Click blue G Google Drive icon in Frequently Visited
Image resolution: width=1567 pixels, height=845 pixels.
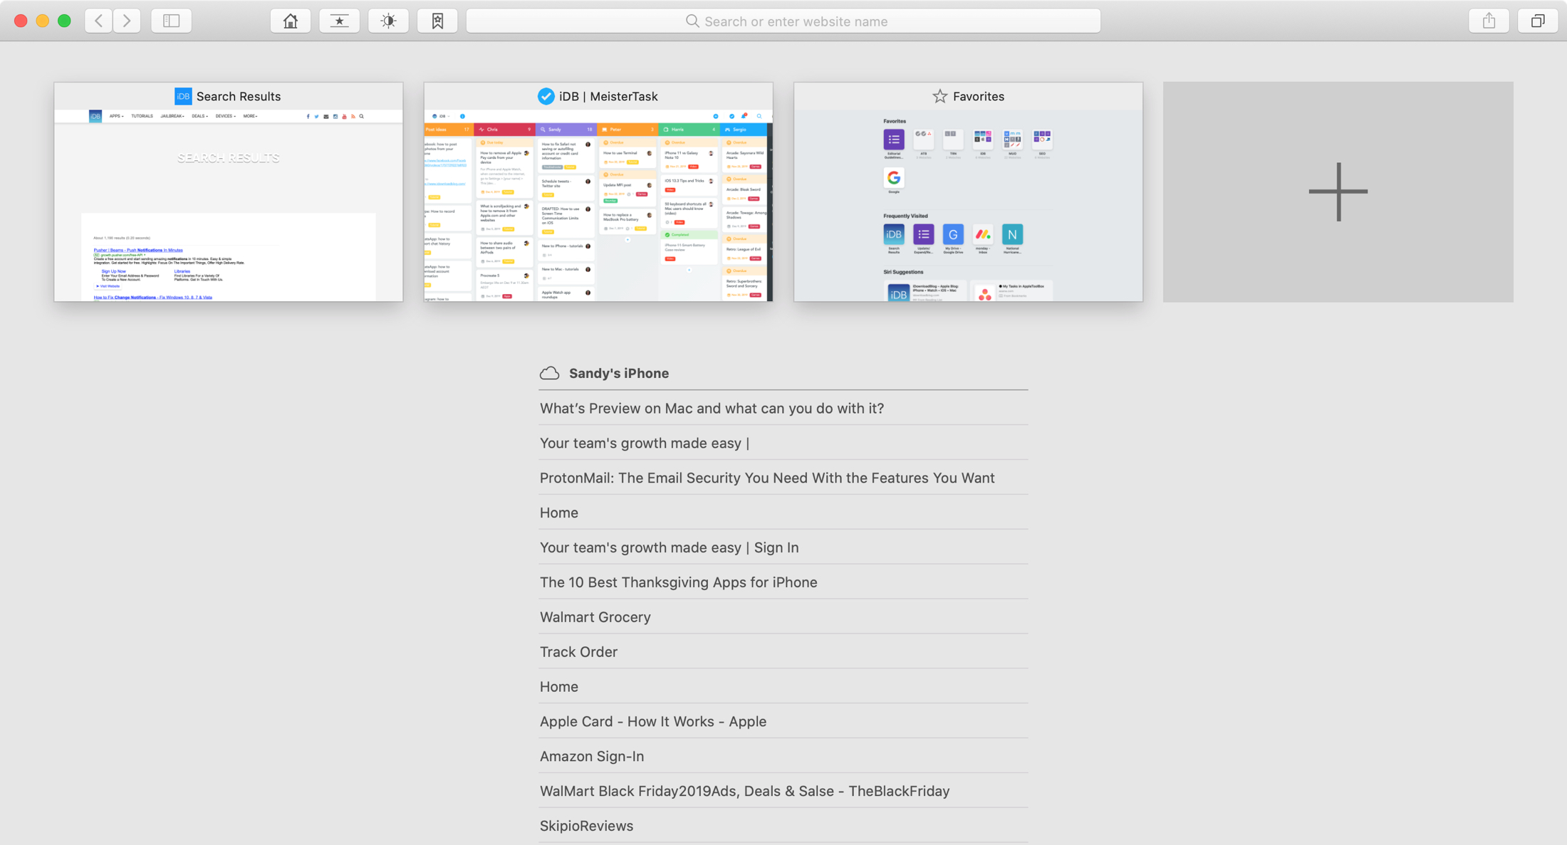(x=953, y=234)
